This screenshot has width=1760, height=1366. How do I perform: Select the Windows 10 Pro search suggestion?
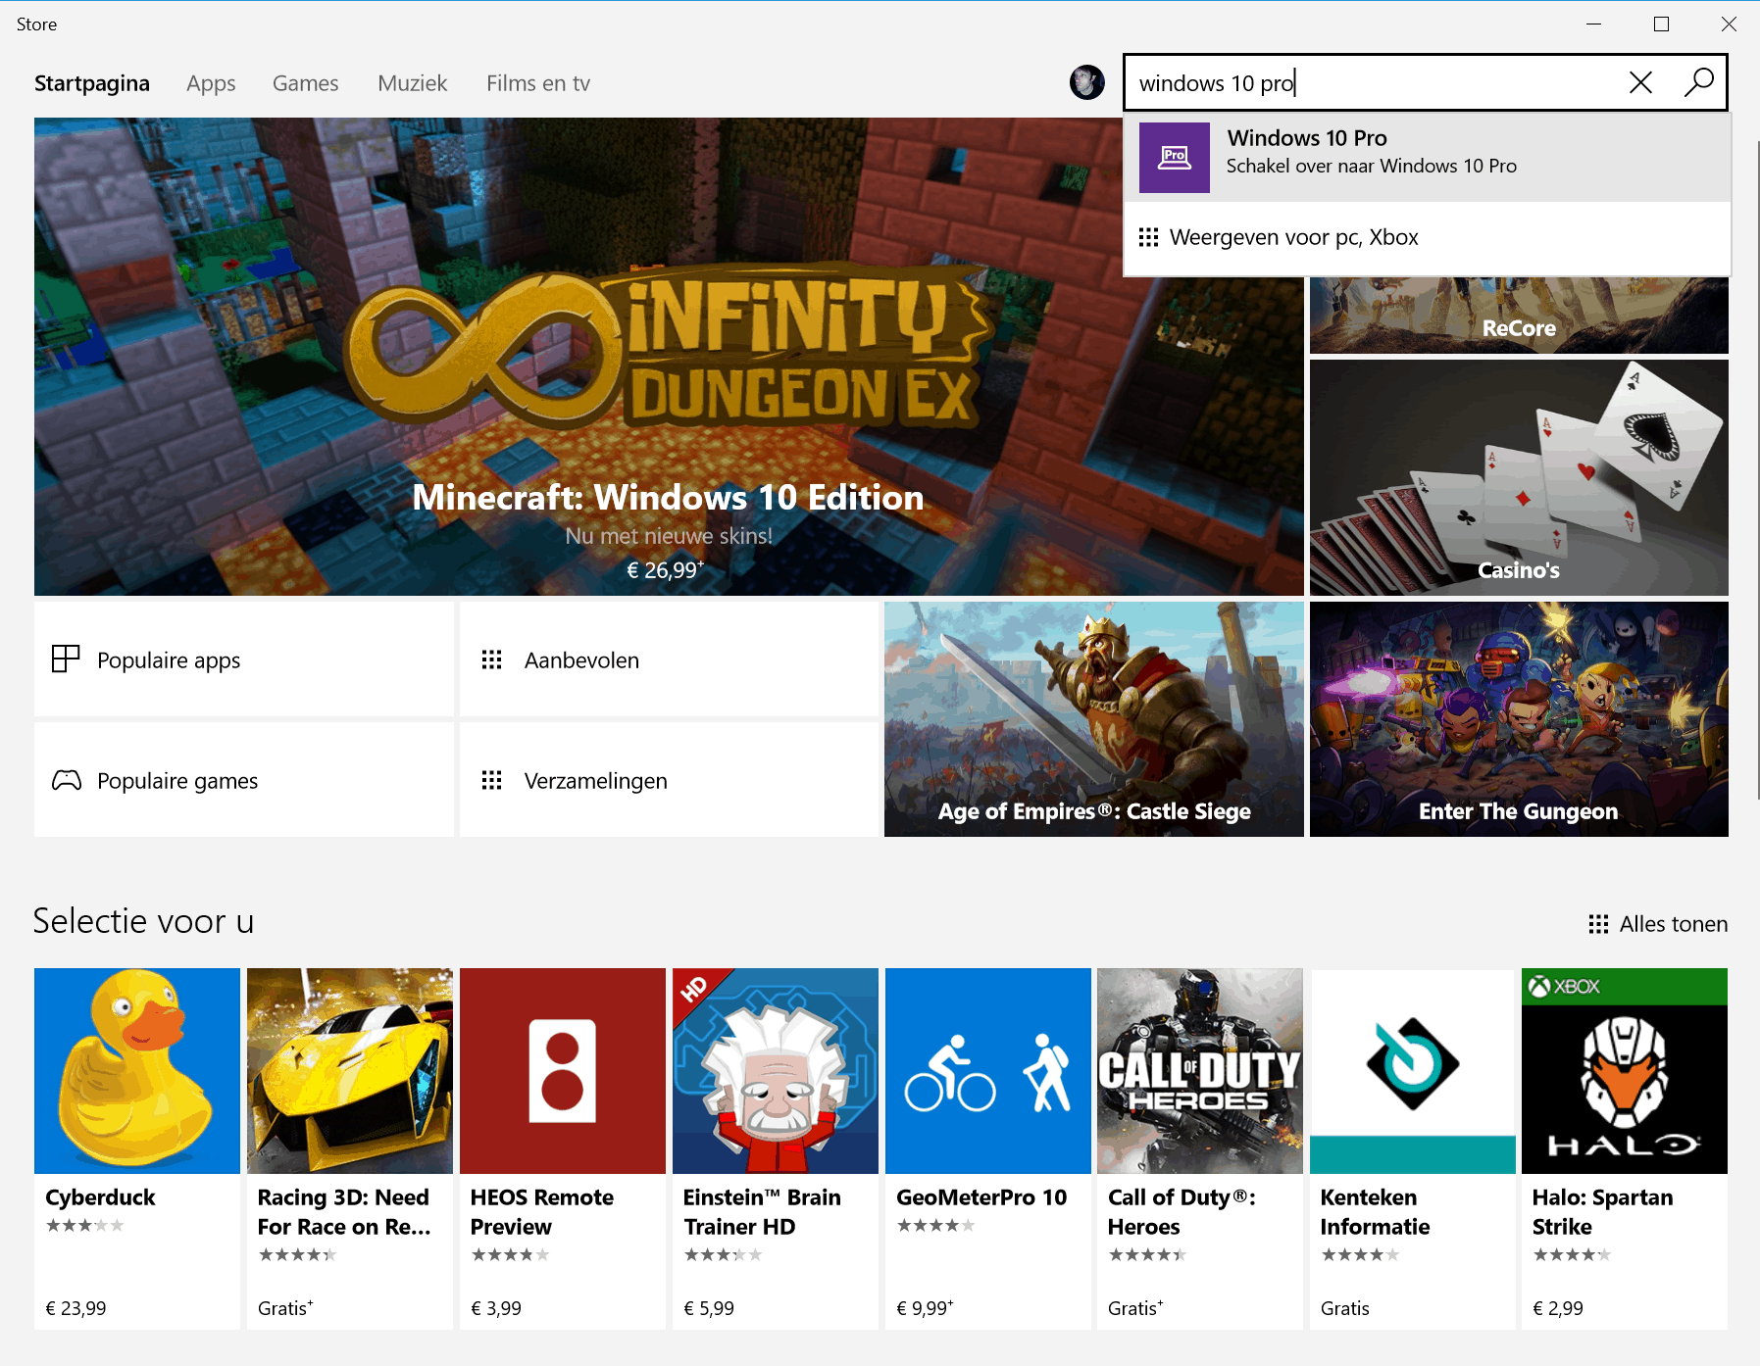[1428, 157]
